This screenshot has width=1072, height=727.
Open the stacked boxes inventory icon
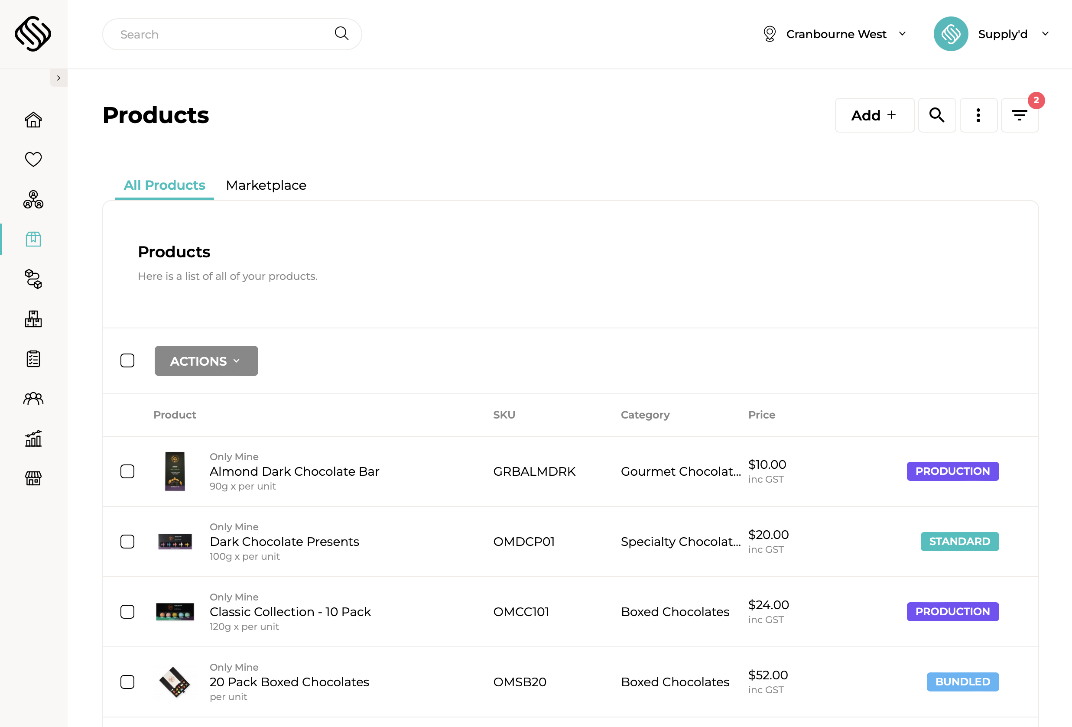coord(33,318)
